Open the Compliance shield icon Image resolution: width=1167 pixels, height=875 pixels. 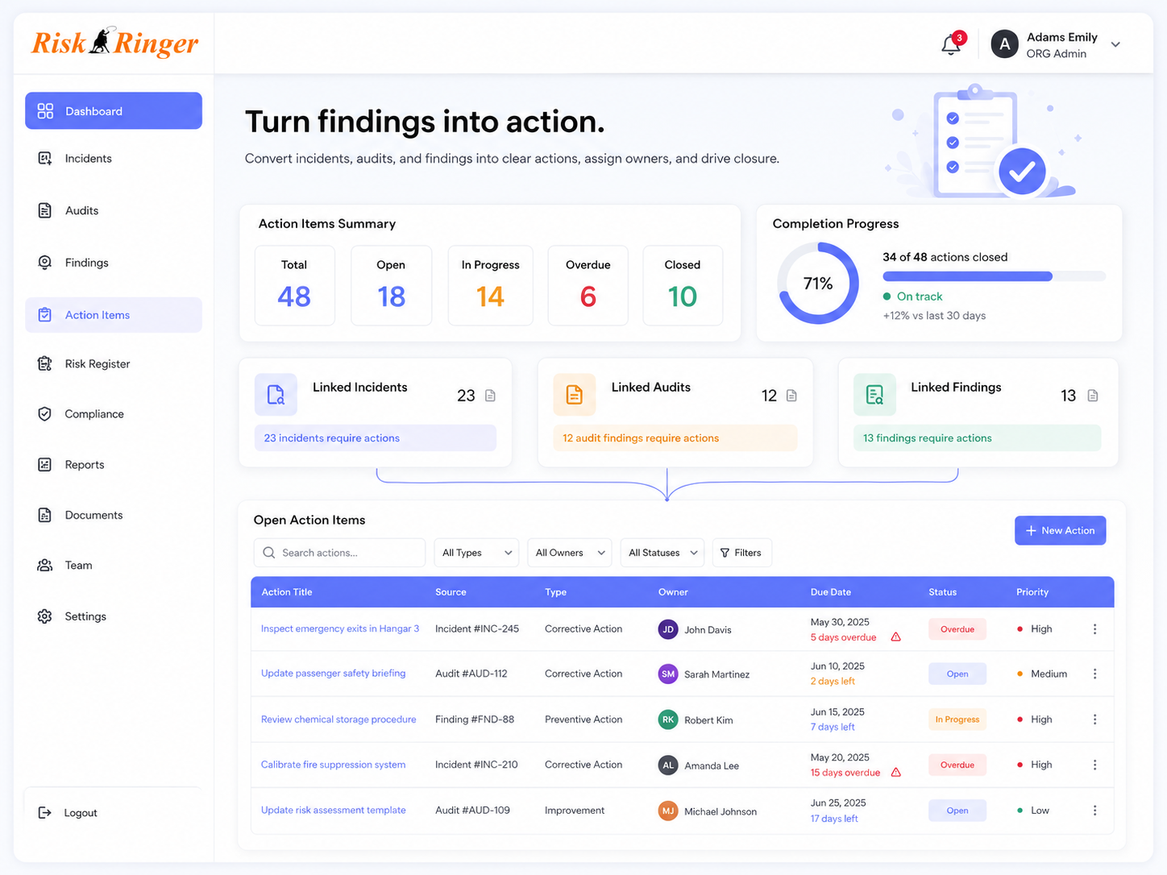coord(45,414)
